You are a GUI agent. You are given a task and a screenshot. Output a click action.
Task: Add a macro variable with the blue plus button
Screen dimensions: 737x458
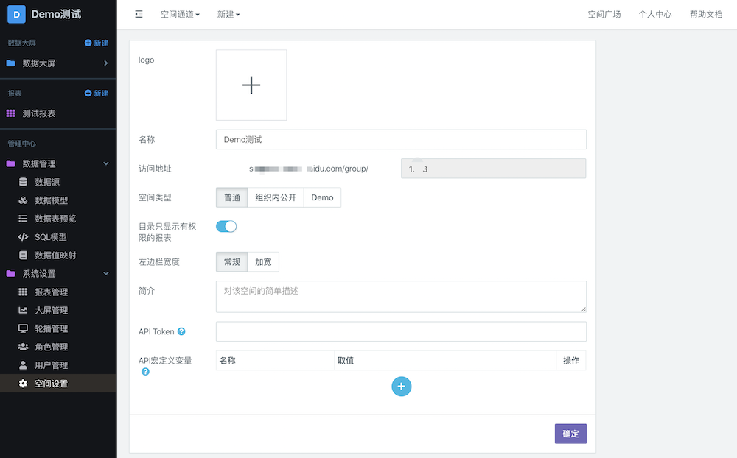(401, 386)
